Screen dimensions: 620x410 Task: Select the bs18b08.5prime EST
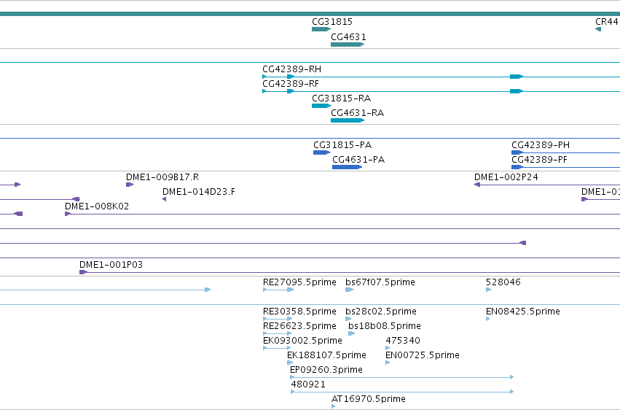click(351, 333)
